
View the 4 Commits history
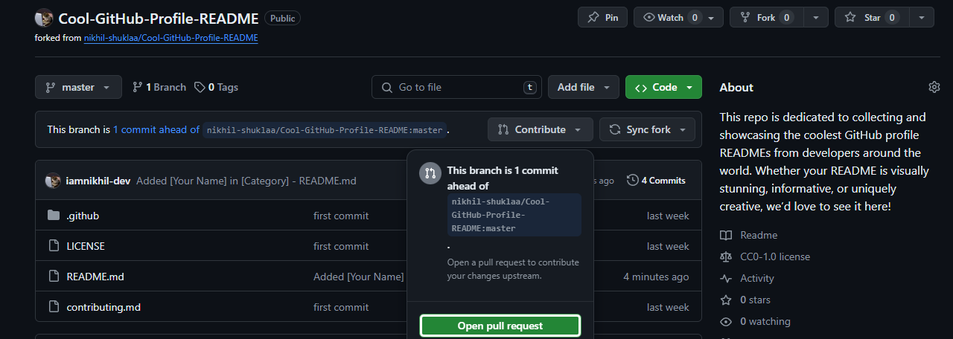[x=656, y=180]
